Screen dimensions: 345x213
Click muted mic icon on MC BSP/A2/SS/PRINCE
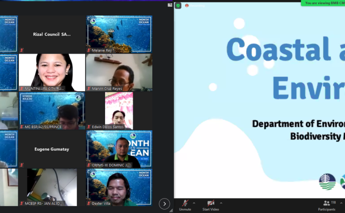click(x=21, y=127)
